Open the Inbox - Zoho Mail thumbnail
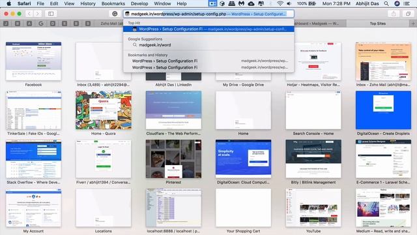This screenshot has height=235, width=417. (x=383, y=61)
